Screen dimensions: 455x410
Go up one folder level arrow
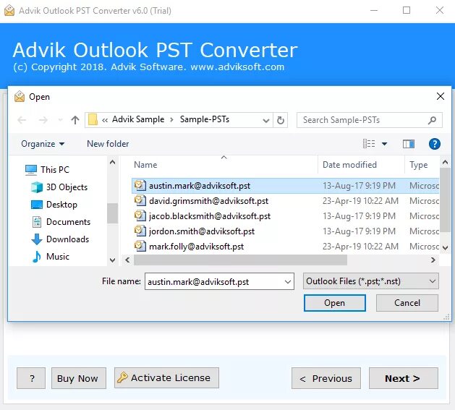pyautogui.click(x=75, y=120)
